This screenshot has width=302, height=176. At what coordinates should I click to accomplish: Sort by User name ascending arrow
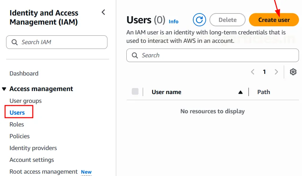coord(241,92)
